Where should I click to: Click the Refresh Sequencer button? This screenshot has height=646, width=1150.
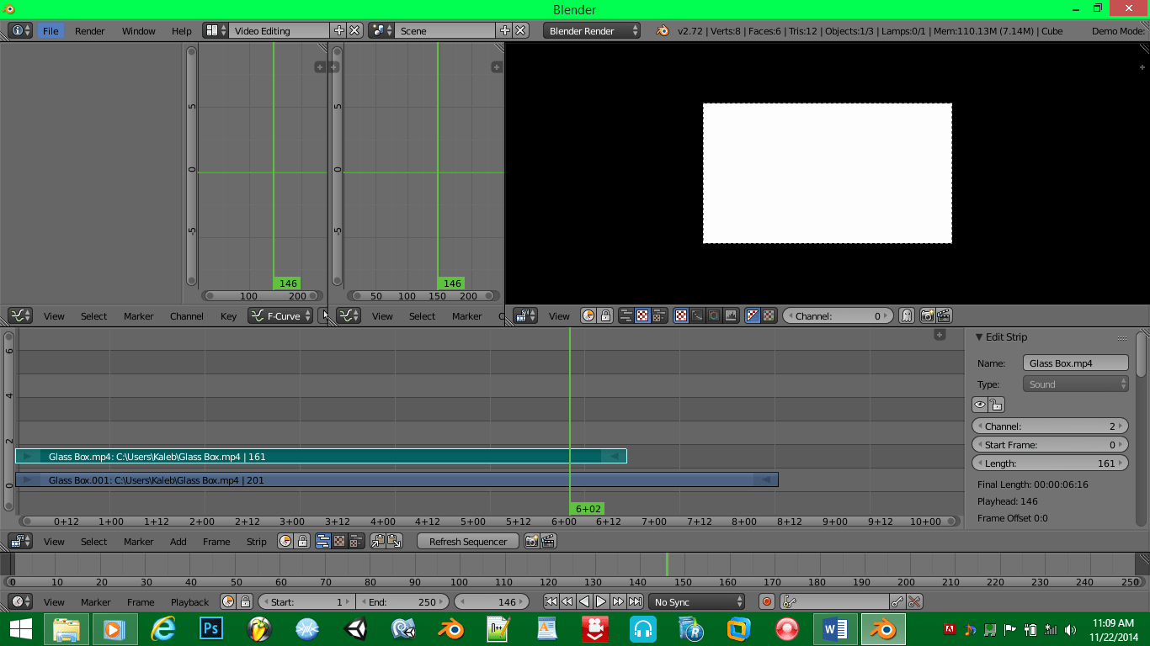(467, 541)
